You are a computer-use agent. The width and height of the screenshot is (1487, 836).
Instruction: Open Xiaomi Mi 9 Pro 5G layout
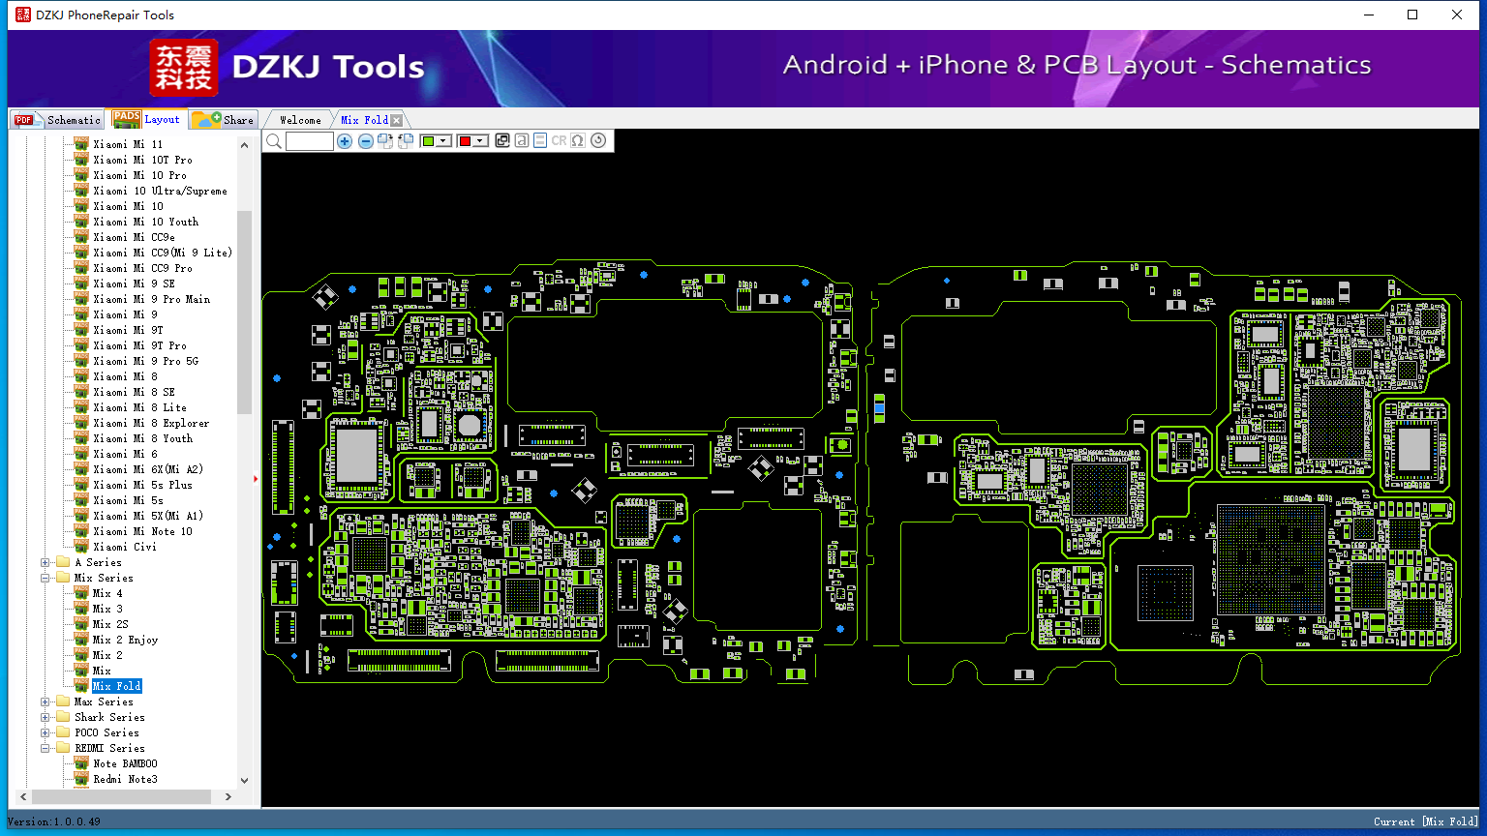145,361
